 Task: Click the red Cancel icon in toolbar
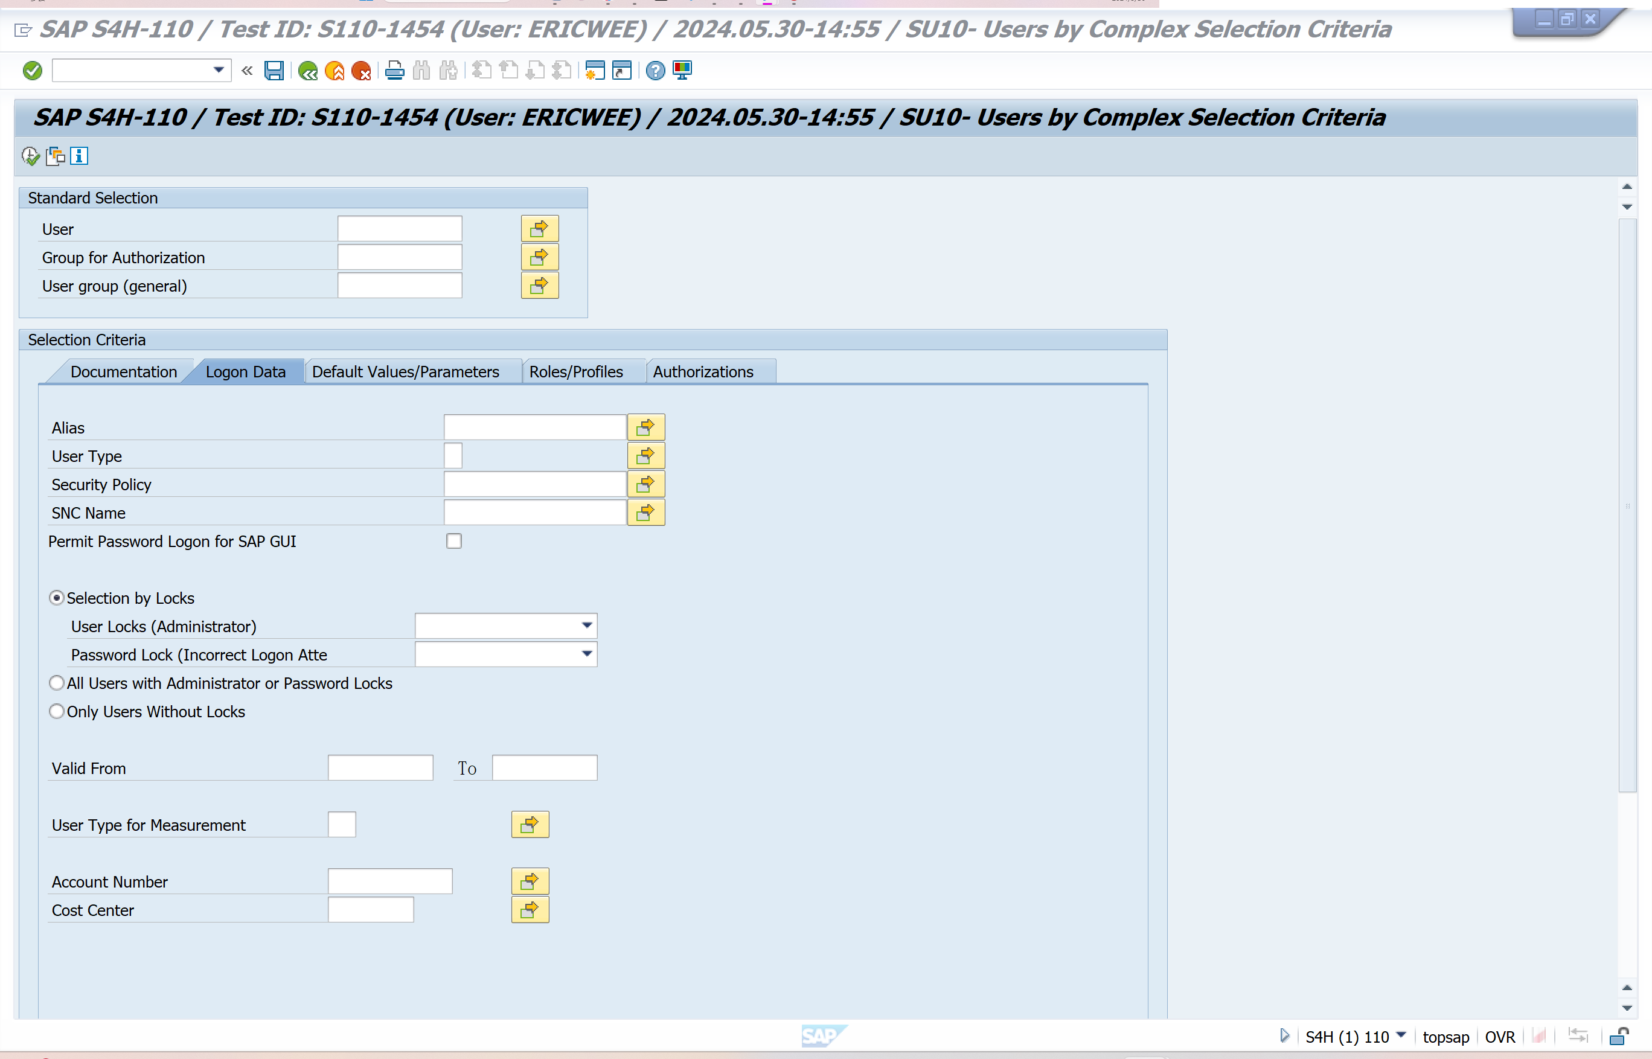tap(361, 70)
